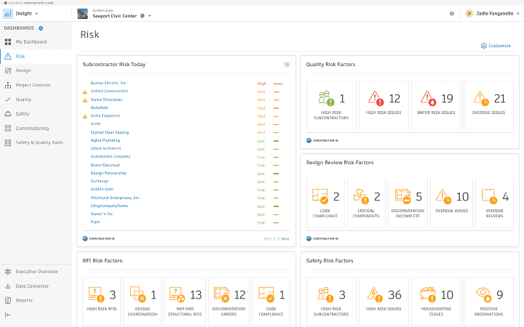Click the Safety hard hat sidebar icon
Viewport: 524px width, 327px height.
7,114
